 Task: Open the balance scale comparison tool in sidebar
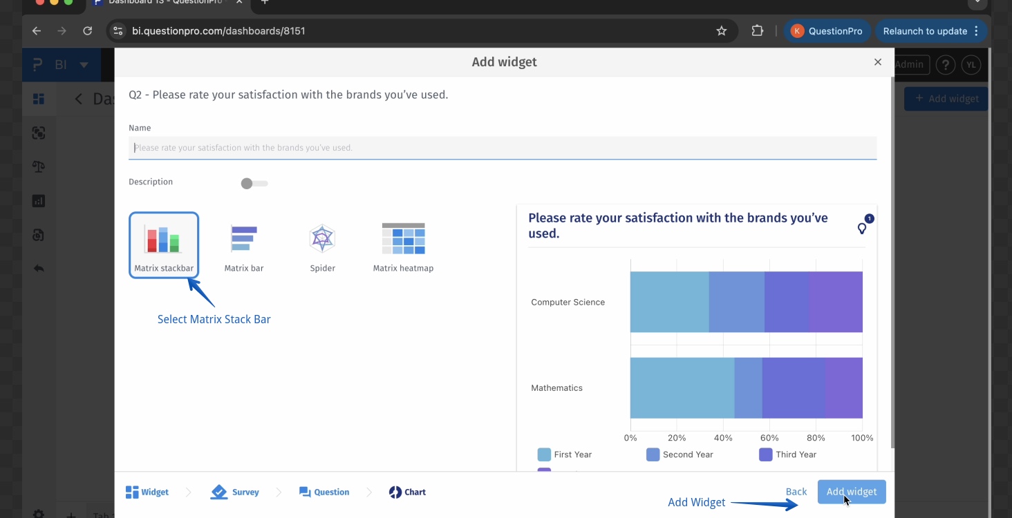pyautogui.click(x=39, y=166)
